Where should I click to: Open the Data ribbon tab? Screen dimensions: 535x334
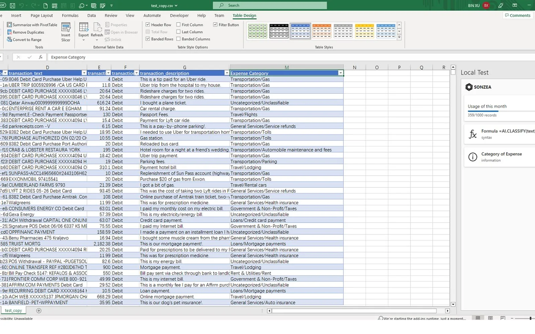pos(92,16)
